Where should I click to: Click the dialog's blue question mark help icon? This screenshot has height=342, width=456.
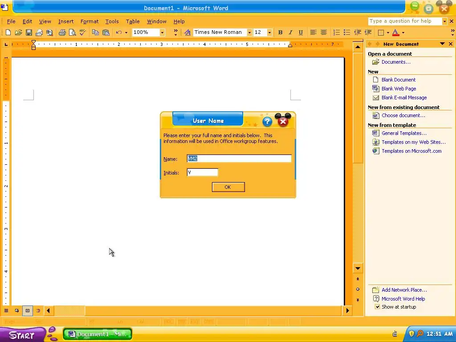point(267,121)
